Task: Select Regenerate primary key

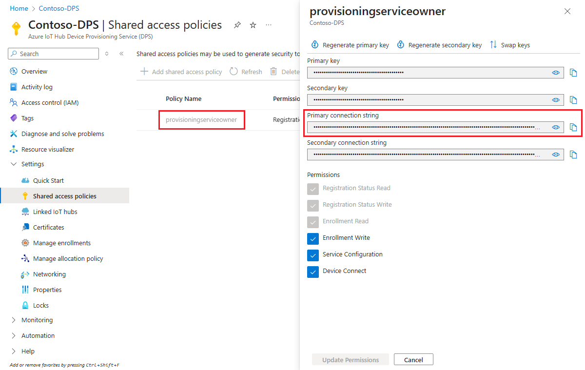Action: pyautogui.click(x=350, y=45)
